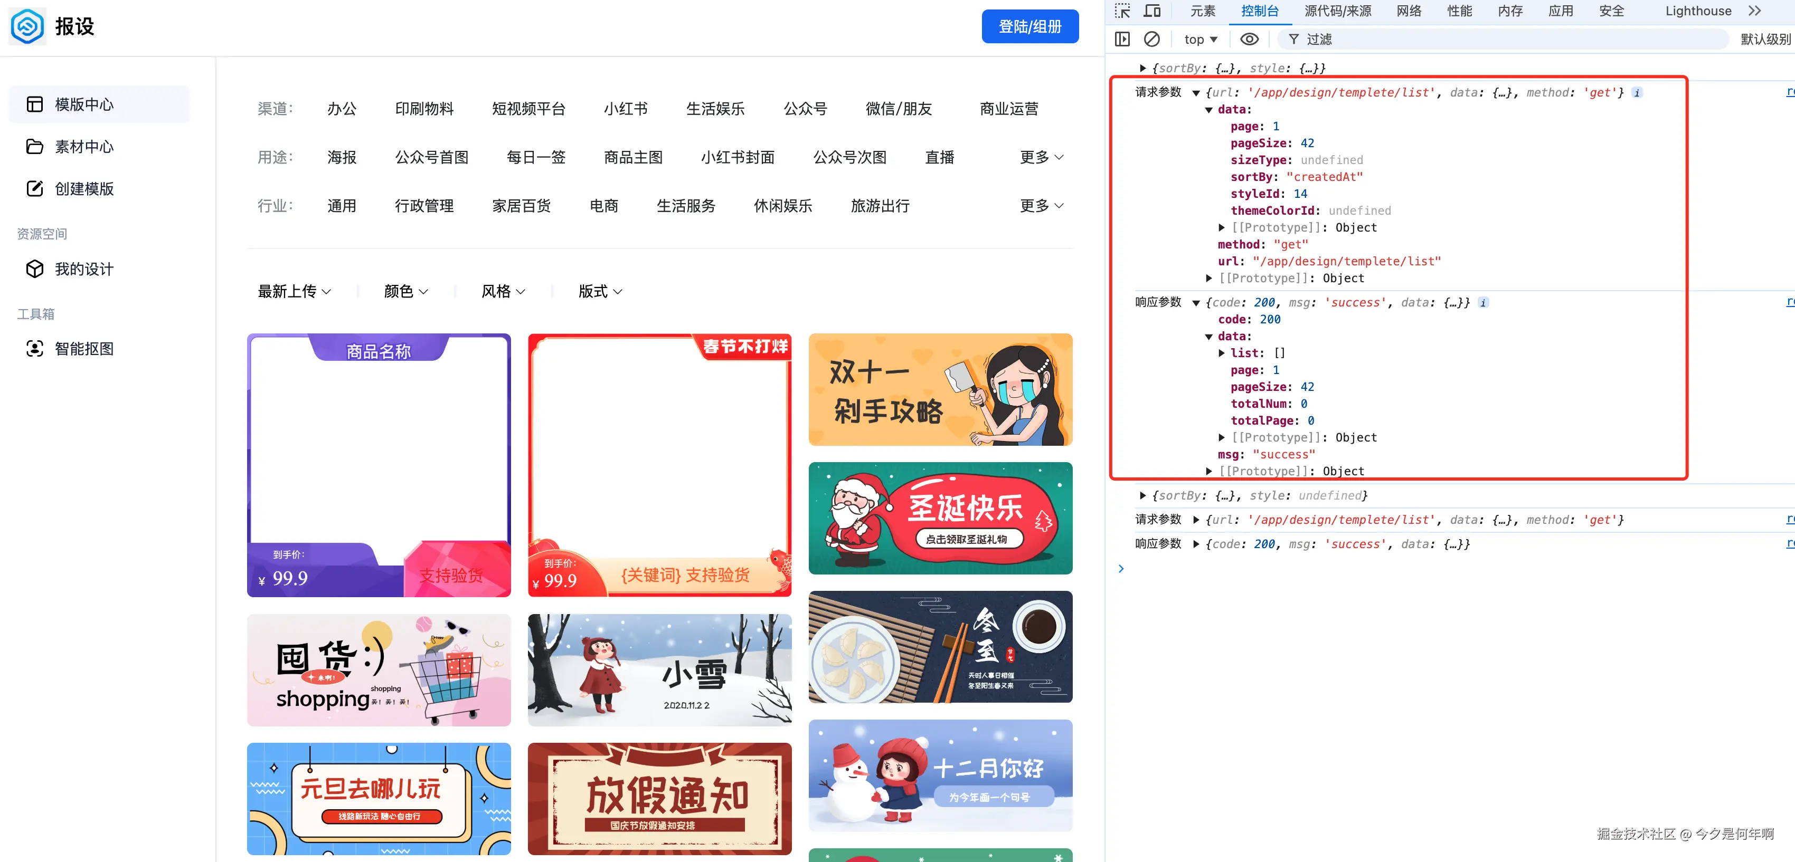The image size is (1795, 862).
Task: Expand 更多 in the 用途 row
Action: (1041, 157)
